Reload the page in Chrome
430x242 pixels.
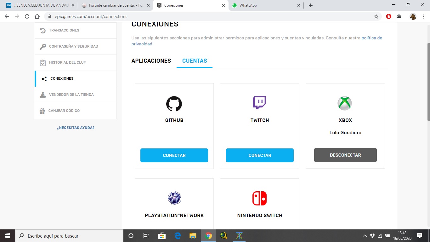(x=27, y=16)
